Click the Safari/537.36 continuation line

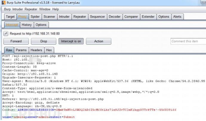click(x=15, y=85)
